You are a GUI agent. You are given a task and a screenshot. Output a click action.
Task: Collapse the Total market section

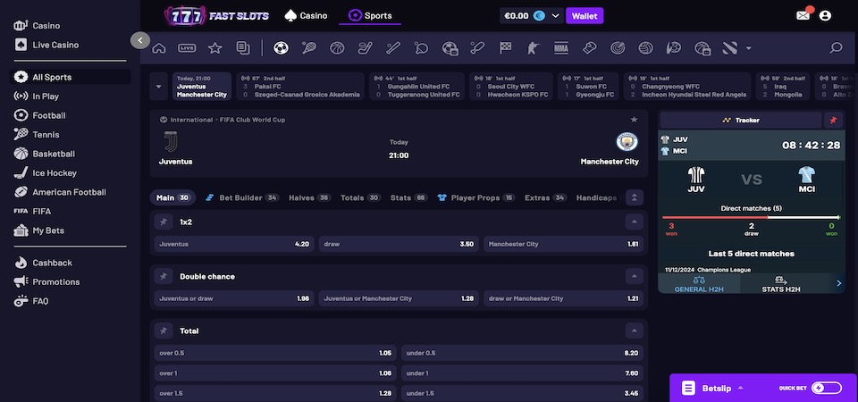635,331
